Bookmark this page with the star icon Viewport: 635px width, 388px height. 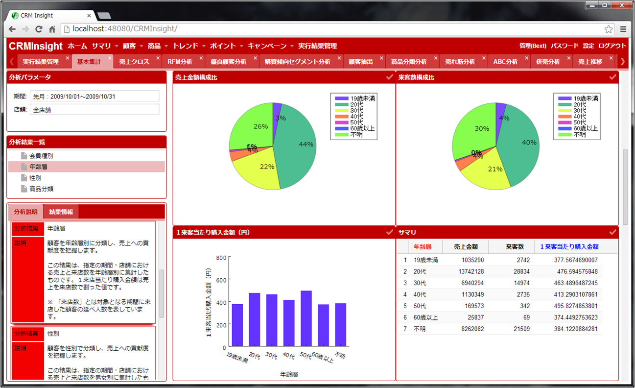point(609,29)
